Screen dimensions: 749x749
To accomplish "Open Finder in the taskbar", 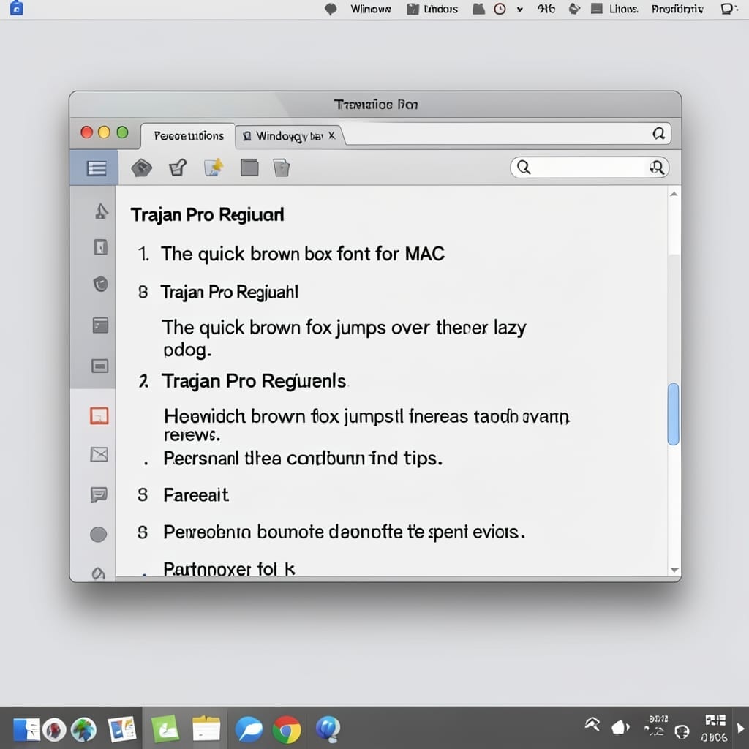I will click(26, 729).
